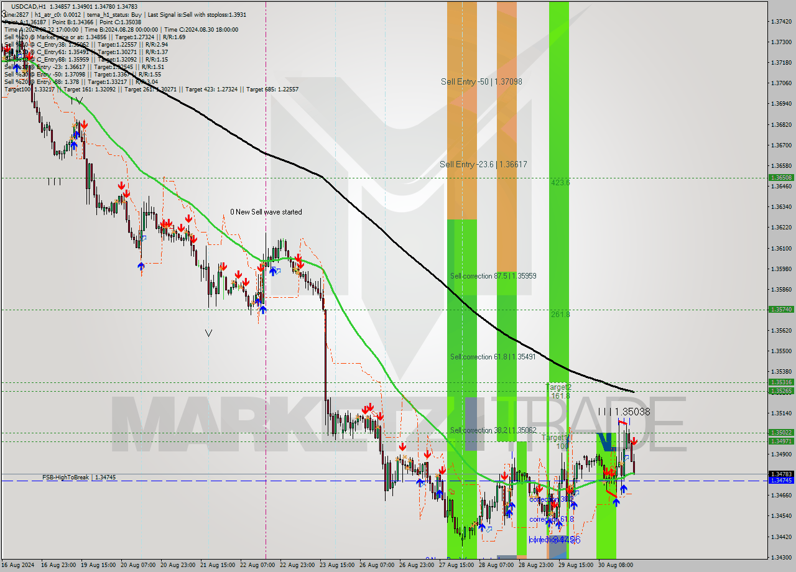Click the current price tag 1.34783

click(780, 474)
